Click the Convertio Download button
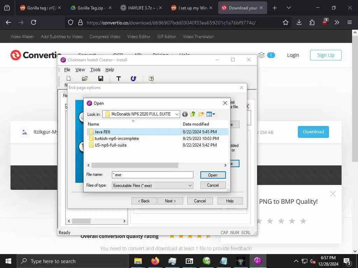Image resolution: width=358 pixels, height=268 pixels. pyautogui.click(x=313, y=132)
